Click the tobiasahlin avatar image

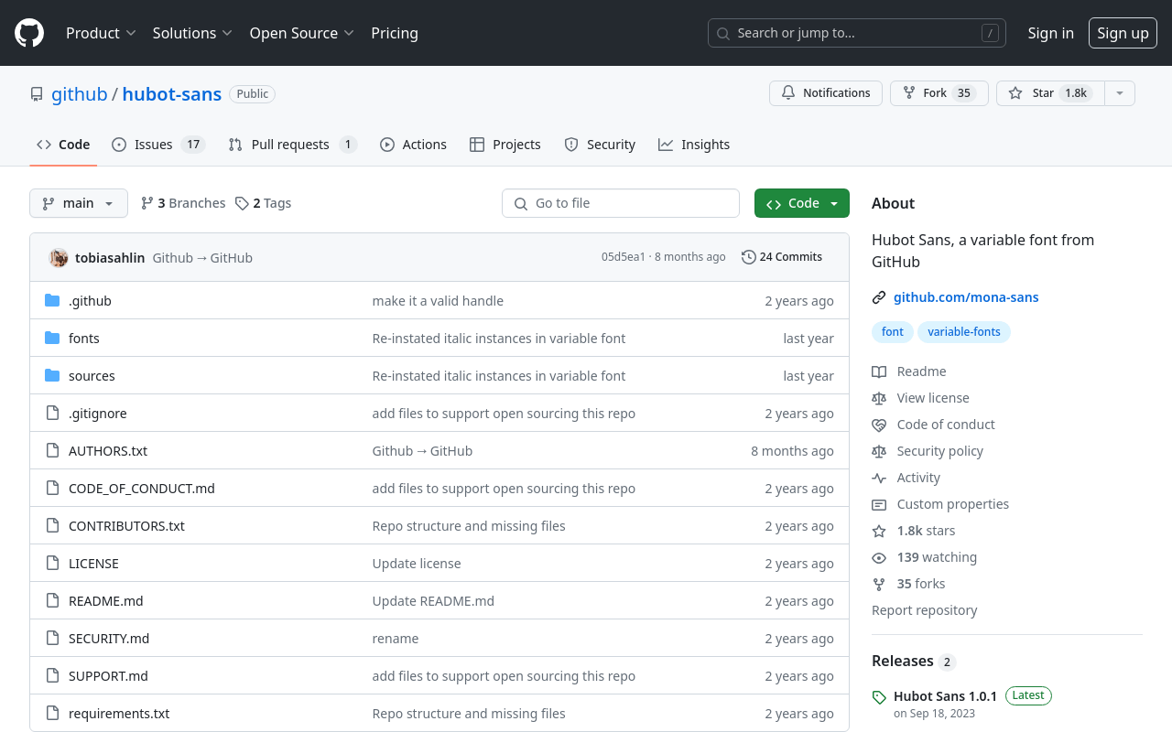(59, 258)
